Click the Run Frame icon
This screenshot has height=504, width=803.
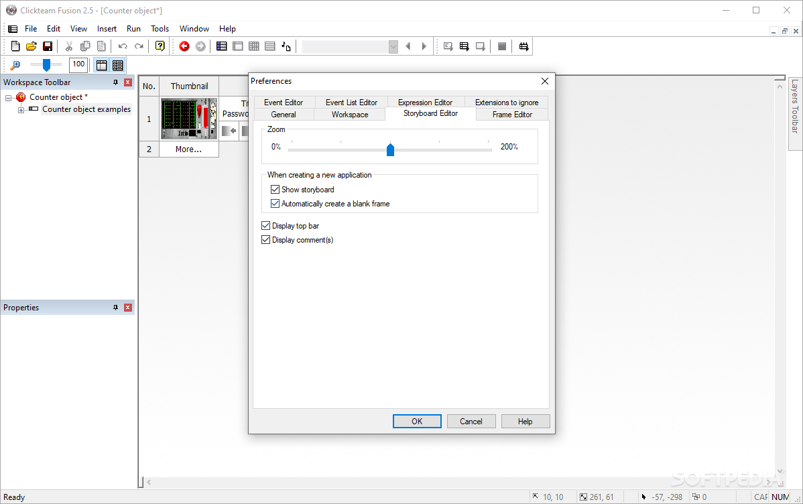pyautogui.click(x=481, y=46)
